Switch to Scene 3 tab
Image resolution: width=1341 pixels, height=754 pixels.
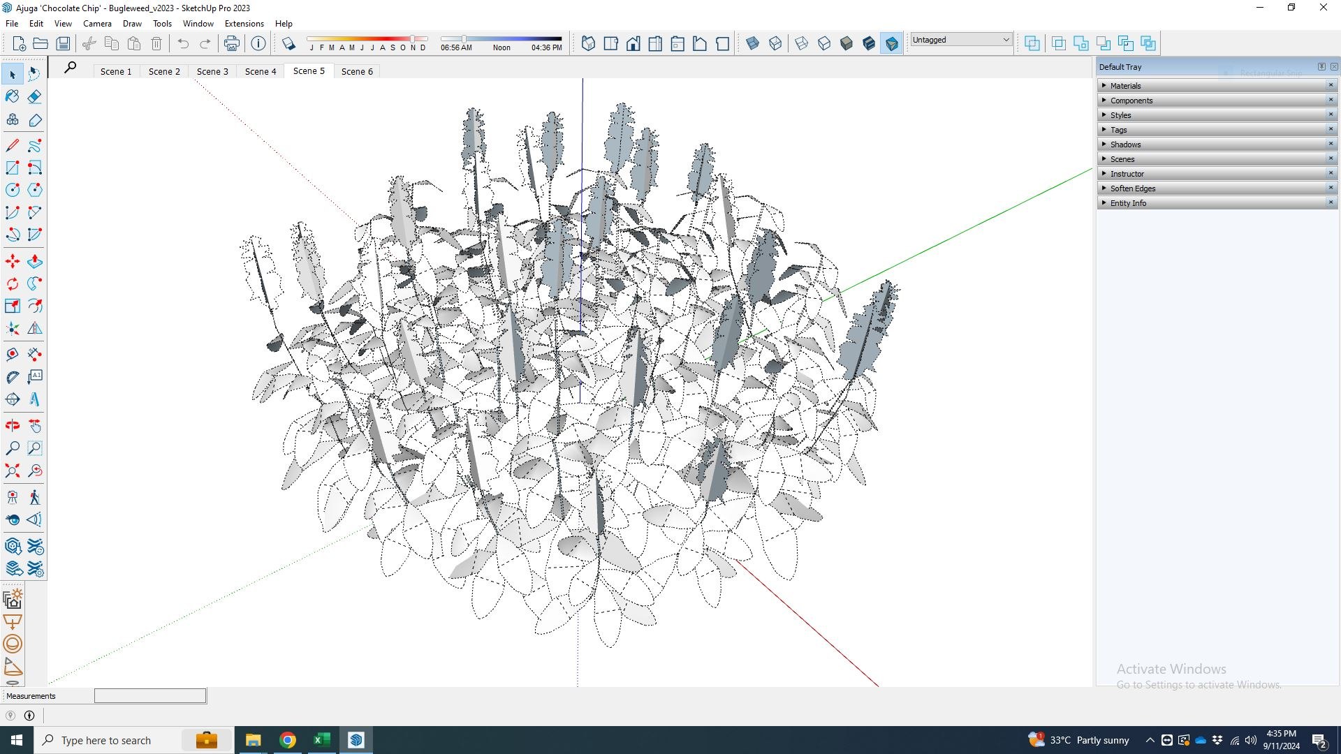212,71
